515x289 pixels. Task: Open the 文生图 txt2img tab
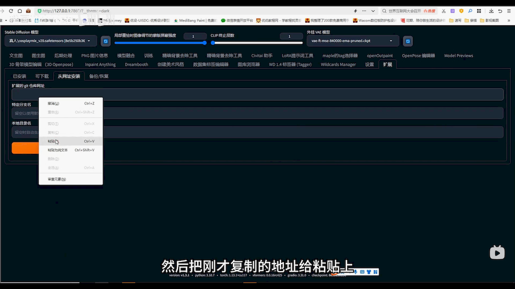coord(16,56)
